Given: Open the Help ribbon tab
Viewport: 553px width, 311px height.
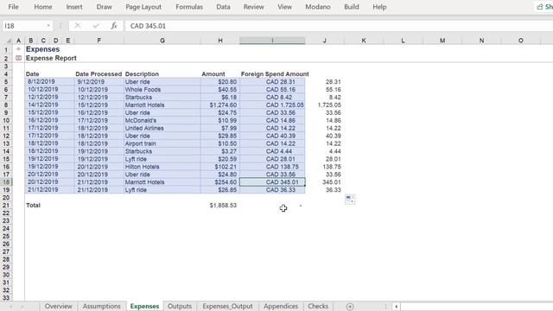Looking at the screenshot, I should pos(379,7).
